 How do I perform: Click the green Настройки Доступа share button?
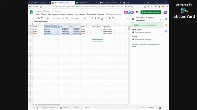151,12
